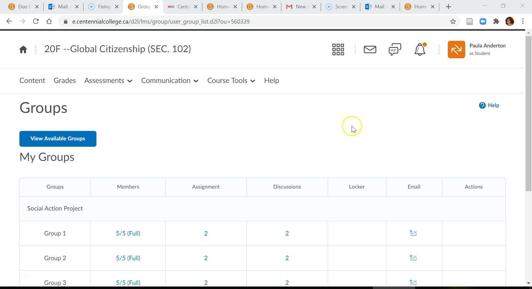Open subscription alerts chat bubble icon

pyautogui.click(x=395, y=50)
